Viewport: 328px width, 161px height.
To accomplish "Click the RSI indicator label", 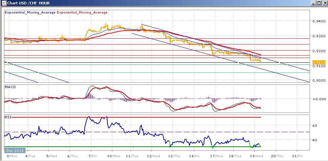I will pyautogui.click(x=7, y=117).
